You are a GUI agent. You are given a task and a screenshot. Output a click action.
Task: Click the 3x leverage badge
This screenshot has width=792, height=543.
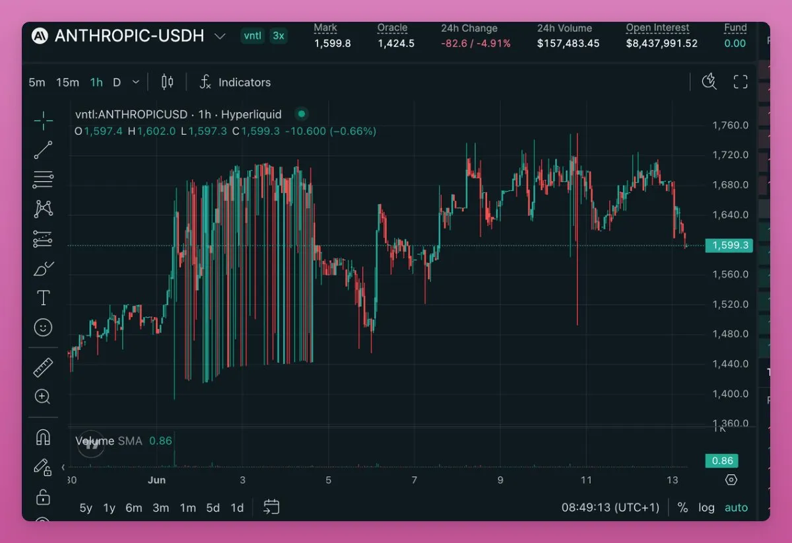click(x=279, y=36)
